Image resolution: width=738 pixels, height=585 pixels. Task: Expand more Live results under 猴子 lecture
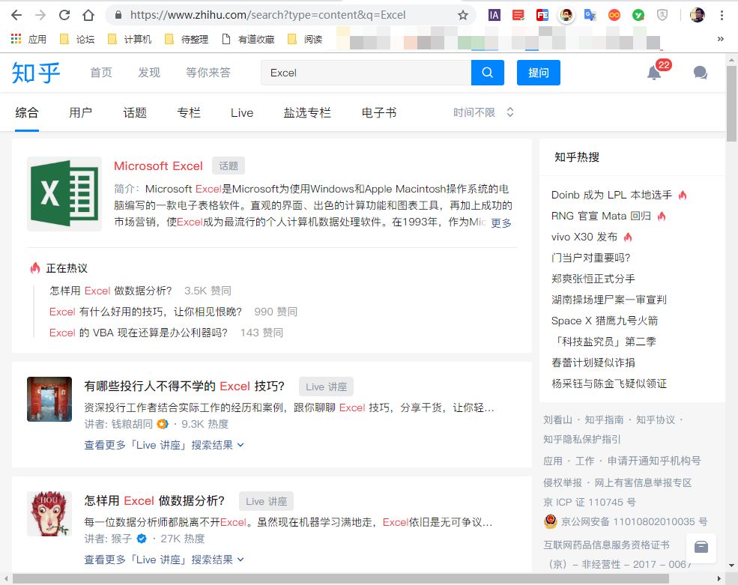[x=164, y=560]
